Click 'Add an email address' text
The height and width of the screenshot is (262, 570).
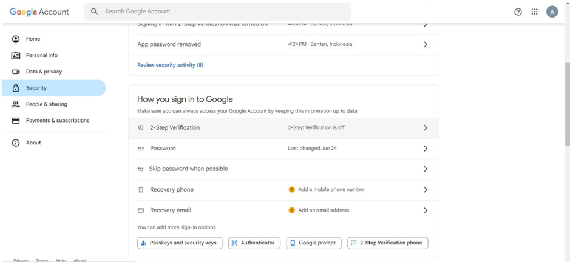click(x=324, y=210)
